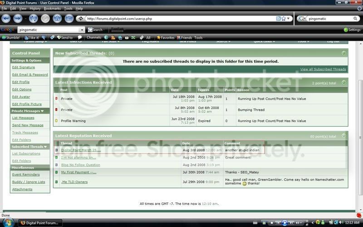Open Buddy / Ignore Lists link
Image resolution: width=363 pixels, height=227 pixels.
pos(29,182)
